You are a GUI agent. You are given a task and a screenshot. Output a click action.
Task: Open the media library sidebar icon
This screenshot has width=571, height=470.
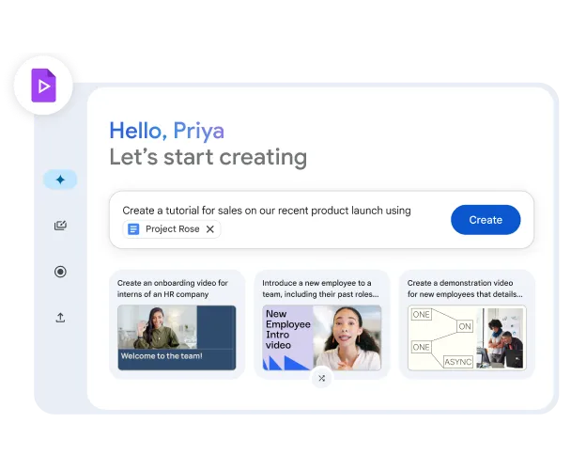60,226
